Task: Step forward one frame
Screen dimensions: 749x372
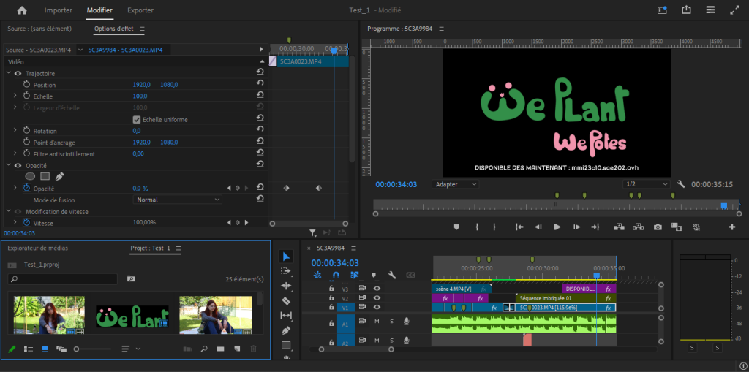Action: (x=576, y=227)
